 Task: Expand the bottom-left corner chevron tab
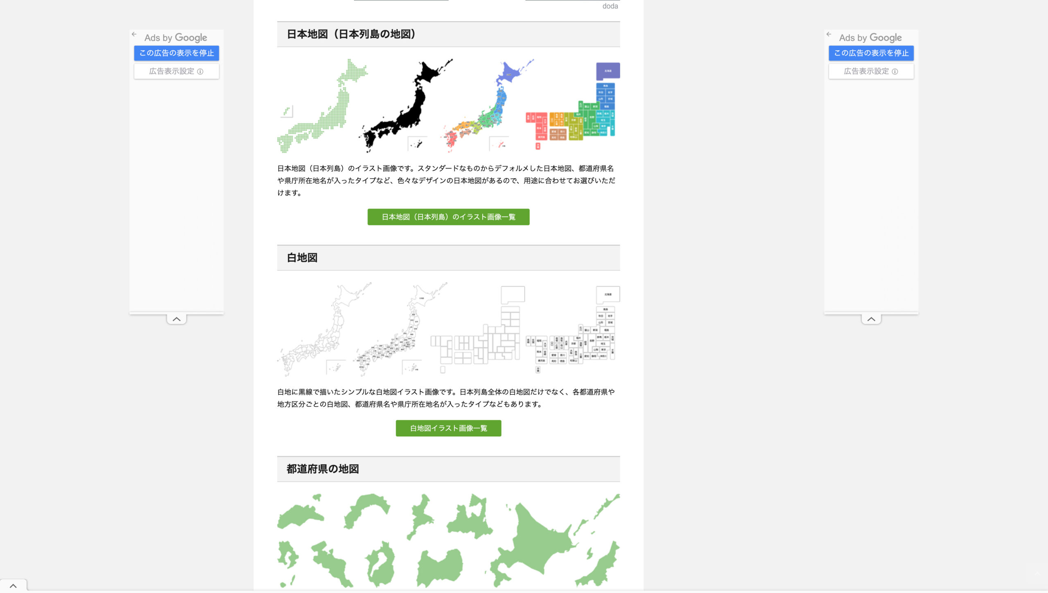pos(13,586)
